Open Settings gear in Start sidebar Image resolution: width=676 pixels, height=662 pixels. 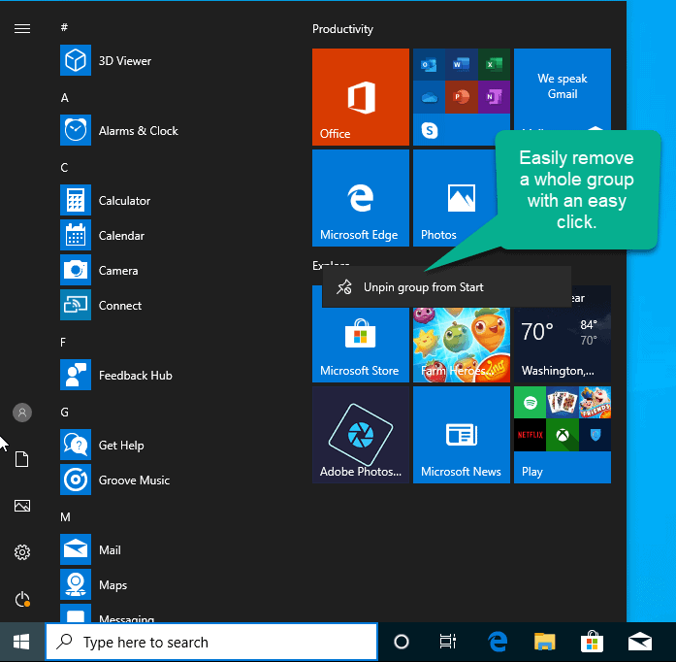22,552
